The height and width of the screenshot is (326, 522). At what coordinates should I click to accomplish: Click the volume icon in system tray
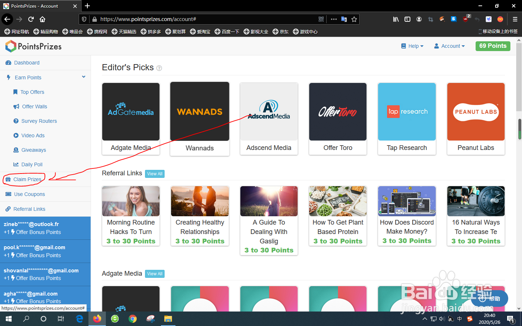442,319
